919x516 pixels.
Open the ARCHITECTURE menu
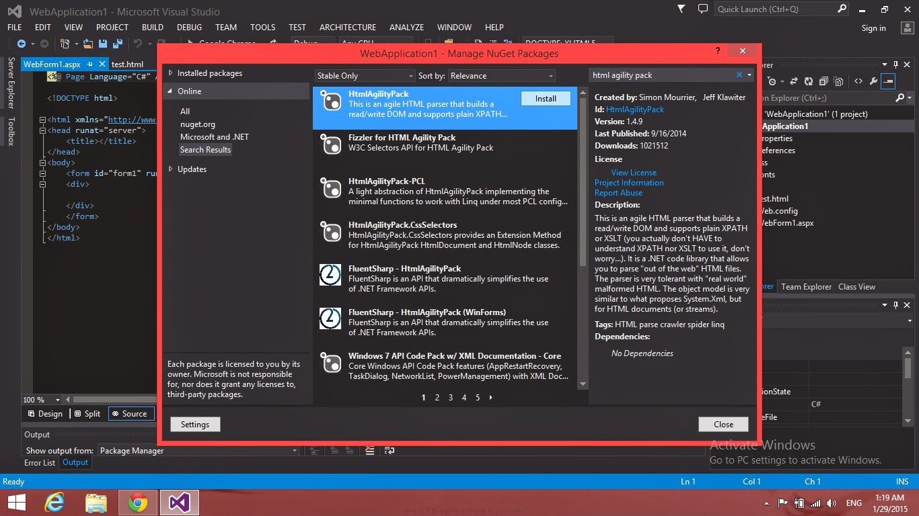pos(347,27)
